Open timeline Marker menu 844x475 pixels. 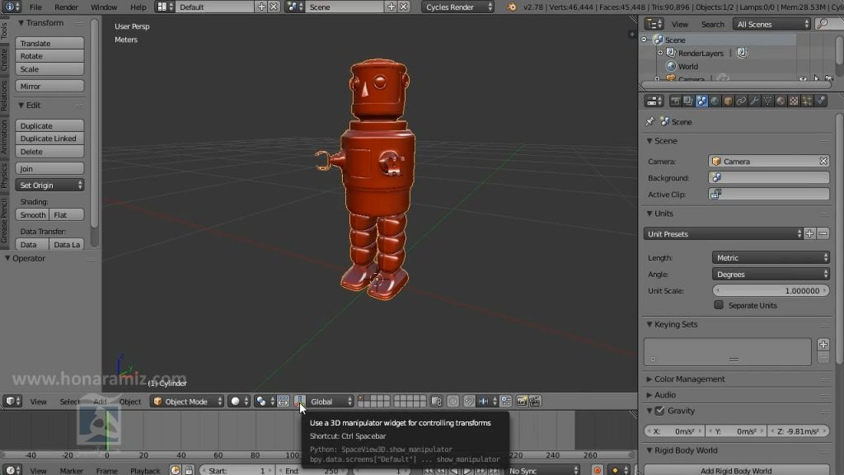(x=72, y=471)
